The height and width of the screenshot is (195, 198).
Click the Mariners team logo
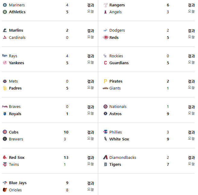pos(5,5)
